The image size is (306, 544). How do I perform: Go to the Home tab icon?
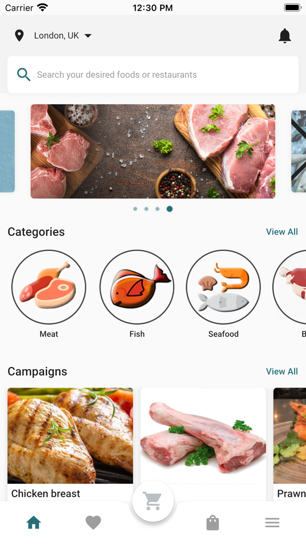(34, 522)
